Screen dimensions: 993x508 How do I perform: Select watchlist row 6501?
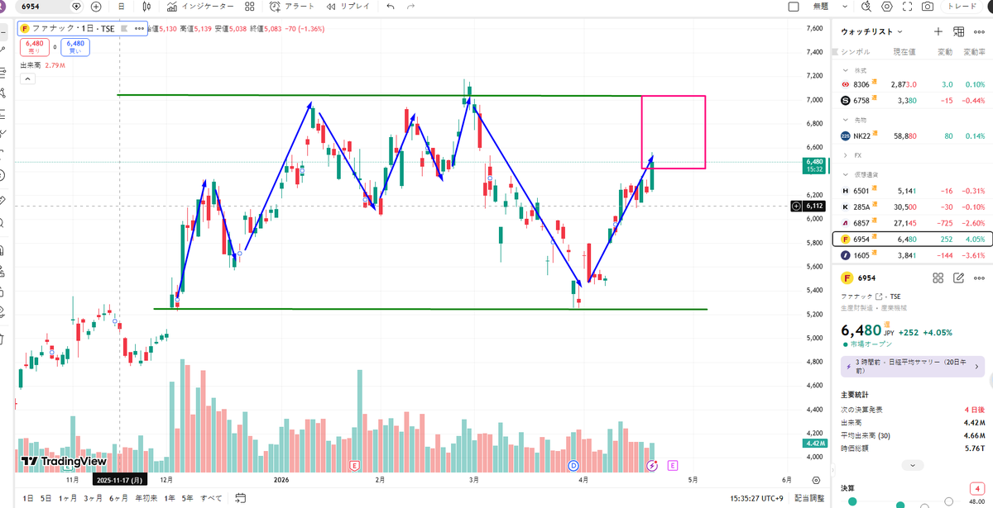click(913, 189)
